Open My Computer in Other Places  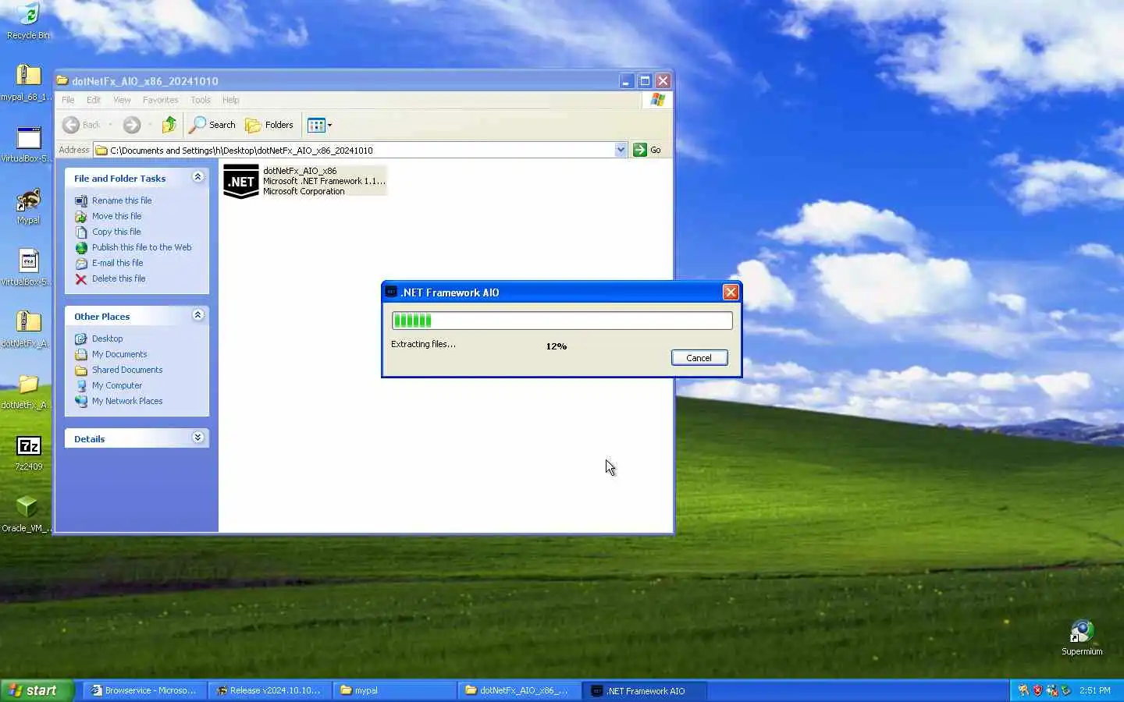click(117, 385)
